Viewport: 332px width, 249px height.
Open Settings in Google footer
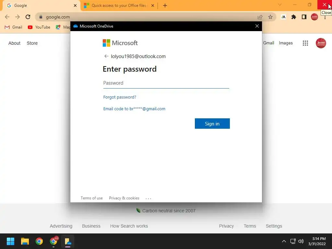pyautogui.click(x=274, y=226)
